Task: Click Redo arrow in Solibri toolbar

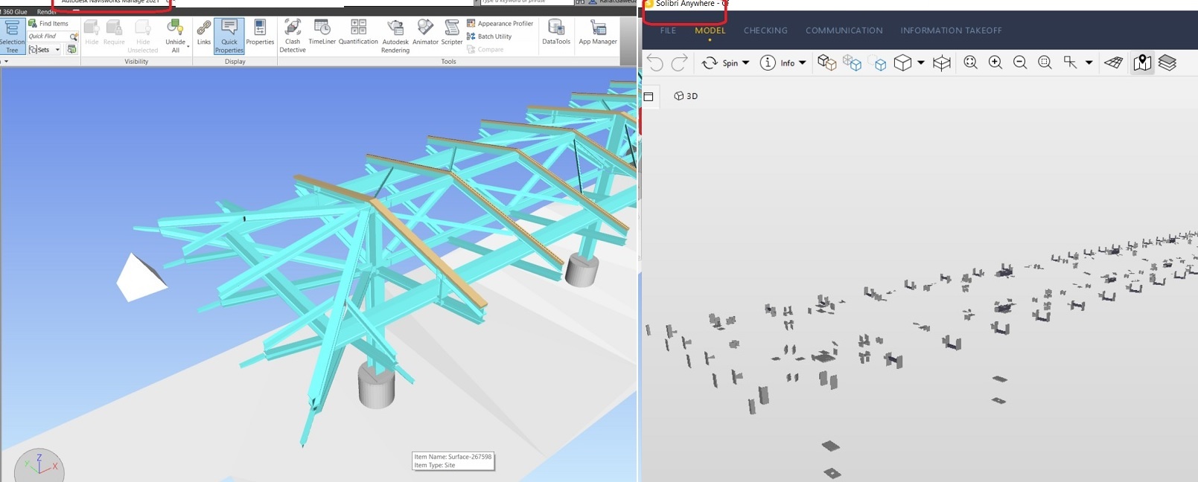Action: click(x=679, y=63)
